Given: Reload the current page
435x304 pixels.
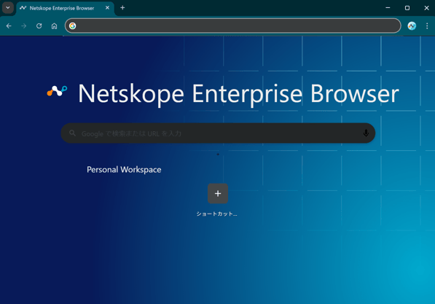Looking at the screenshot, I should (x=39, y=26).
